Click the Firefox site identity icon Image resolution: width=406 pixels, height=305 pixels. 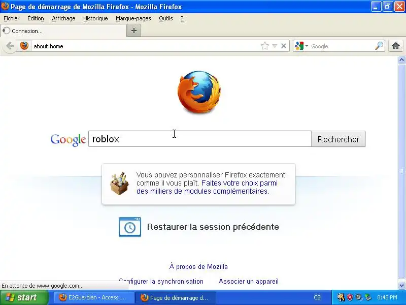click(x=24, y=46)
